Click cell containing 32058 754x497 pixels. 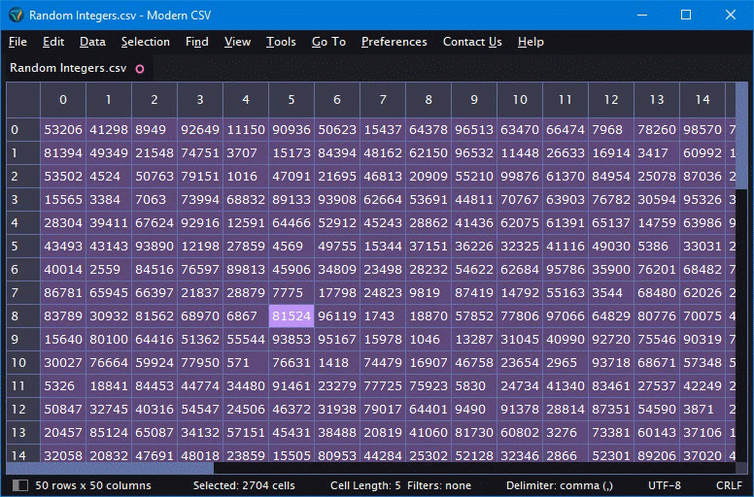63,454
